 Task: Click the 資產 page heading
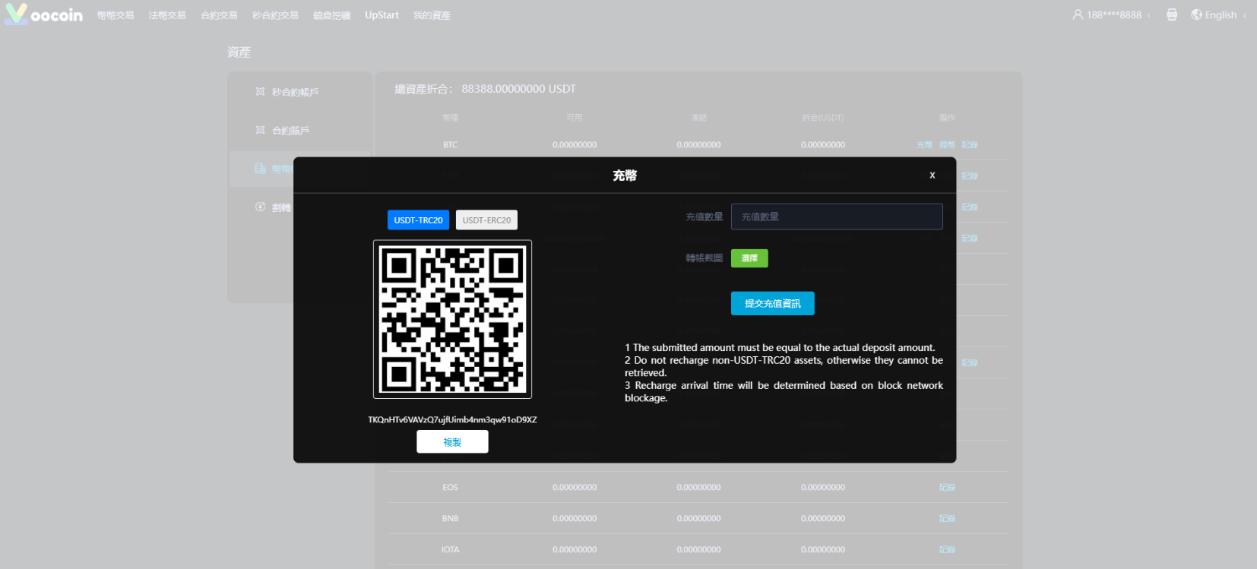pos(239,52)
